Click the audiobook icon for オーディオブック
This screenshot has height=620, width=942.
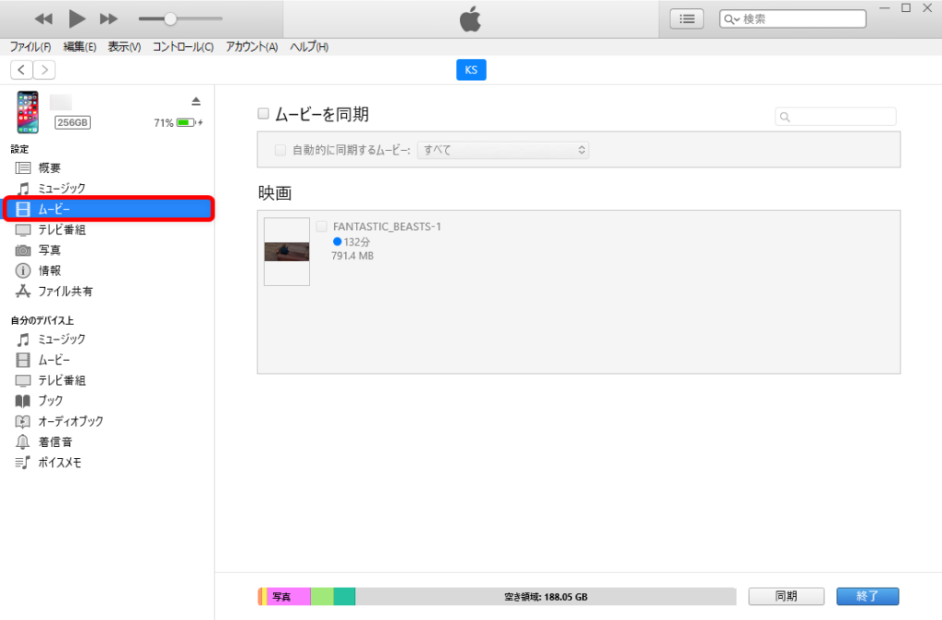23,421
